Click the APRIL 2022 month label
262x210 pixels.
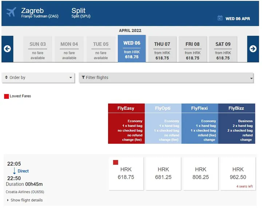pos(130,31)
